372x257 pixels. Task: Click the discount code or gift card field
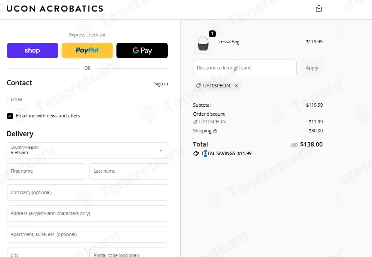(245, 68)
